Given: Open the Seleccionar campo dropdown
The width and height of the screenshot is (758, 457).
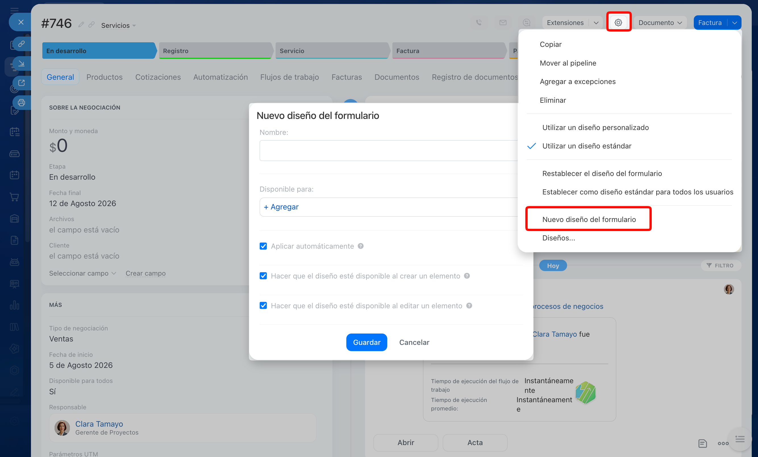Looking at the screenshot, I should (82, 273).
